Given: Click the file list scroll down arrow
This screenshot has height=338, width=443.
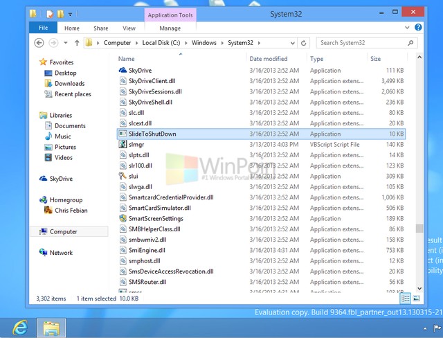Looking at the screenshot, I should tap(419, 288).
